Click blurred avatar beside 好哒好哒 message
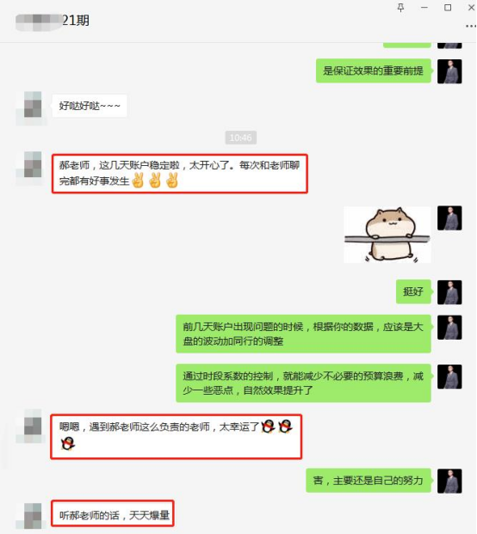The height and width of the screenshot is (534, 477). click(33, 104)
